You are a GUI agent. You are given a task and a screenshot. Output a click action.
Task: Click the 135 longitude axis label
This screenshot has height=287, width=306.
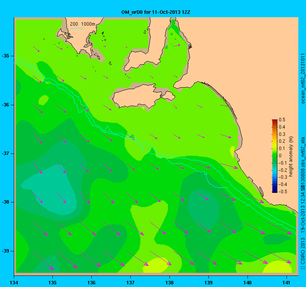(x=52, y=282)
